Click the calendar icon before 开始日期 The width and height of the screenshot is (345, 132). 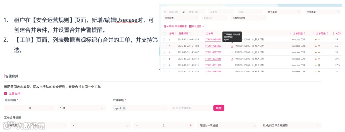tap(165, 12)
